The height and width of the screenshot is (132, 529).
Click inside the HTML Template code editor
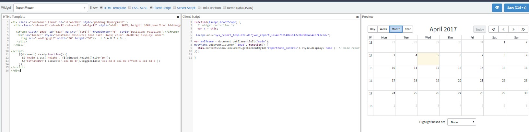point(95,76)
